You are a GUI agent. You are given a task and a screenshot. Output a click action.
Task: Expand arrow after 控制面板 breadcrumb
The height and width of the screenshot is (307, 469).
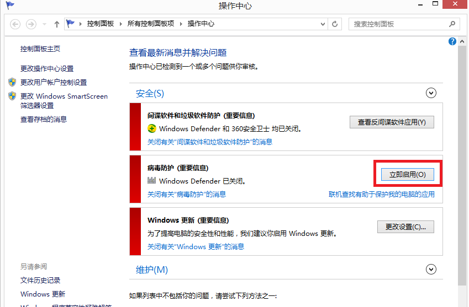(x=120, y=24)
